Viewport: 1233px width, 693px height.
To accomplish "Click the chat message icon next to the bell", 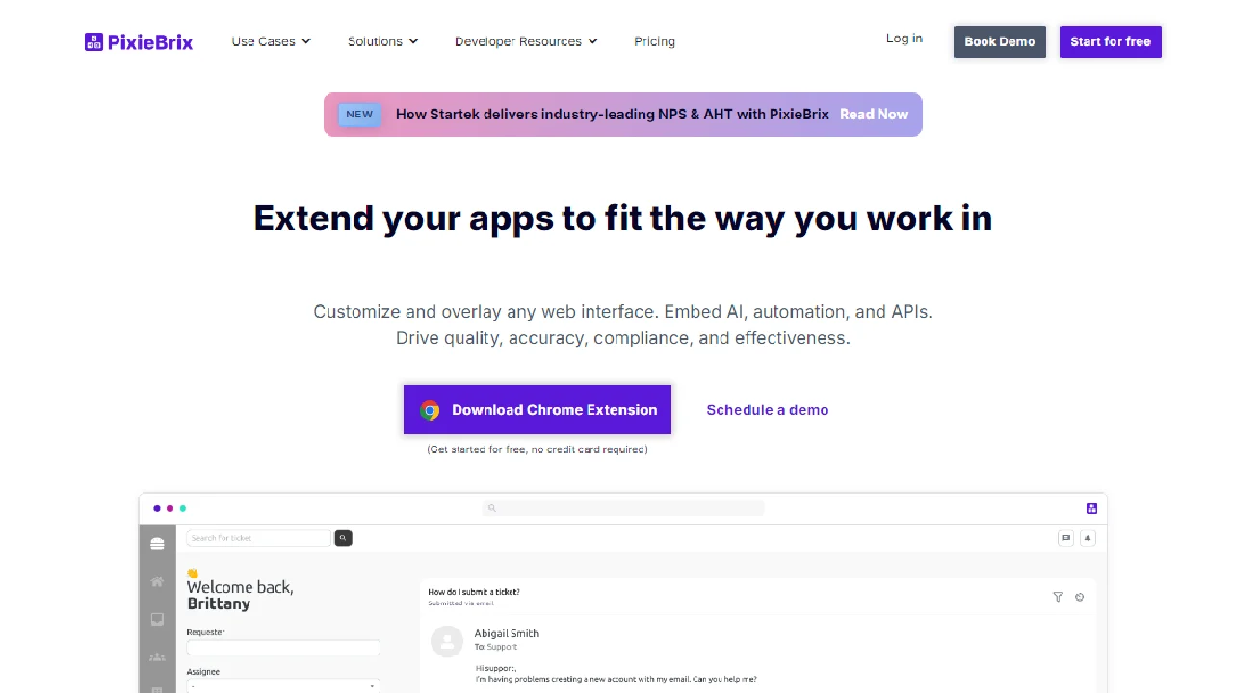I will [x=1065, y=538].
